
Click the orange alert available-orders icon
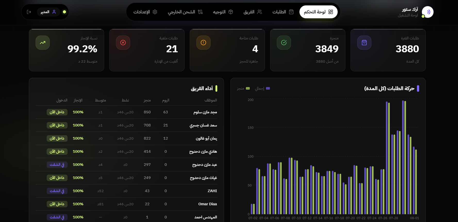(x=203, y=42)
